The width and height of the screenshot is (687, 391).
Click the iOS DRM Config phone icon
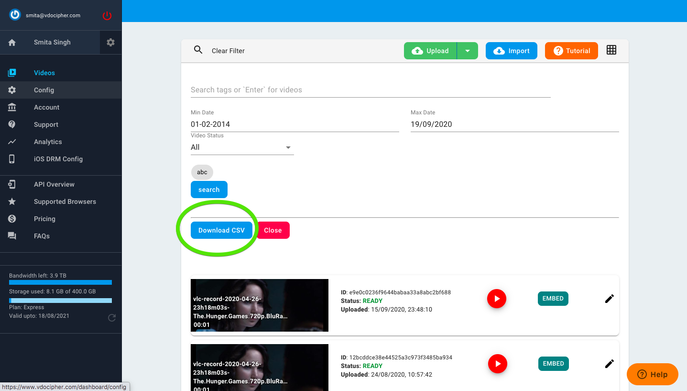tap(12, 159)
